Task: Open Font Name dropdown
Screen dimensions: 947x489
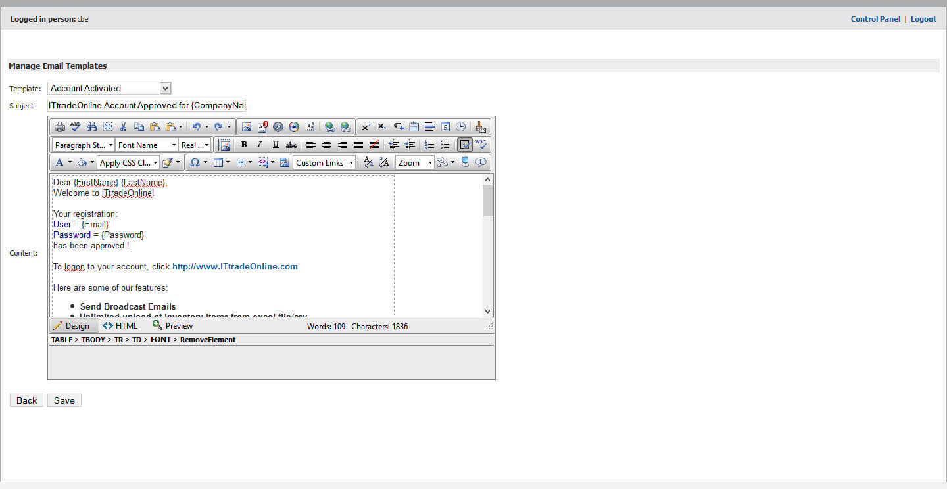Action: tap(147, 145)
